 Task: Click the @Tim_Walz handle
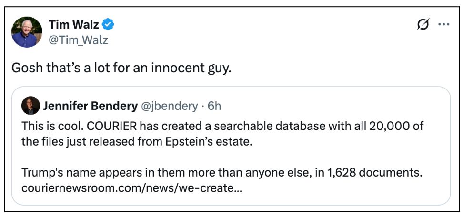tap(78, 40)
